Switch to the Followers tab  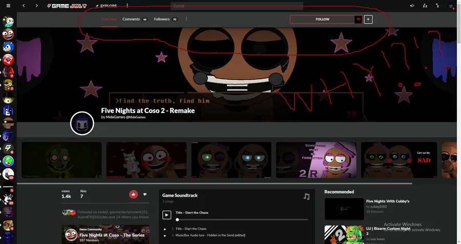point(165,19)
